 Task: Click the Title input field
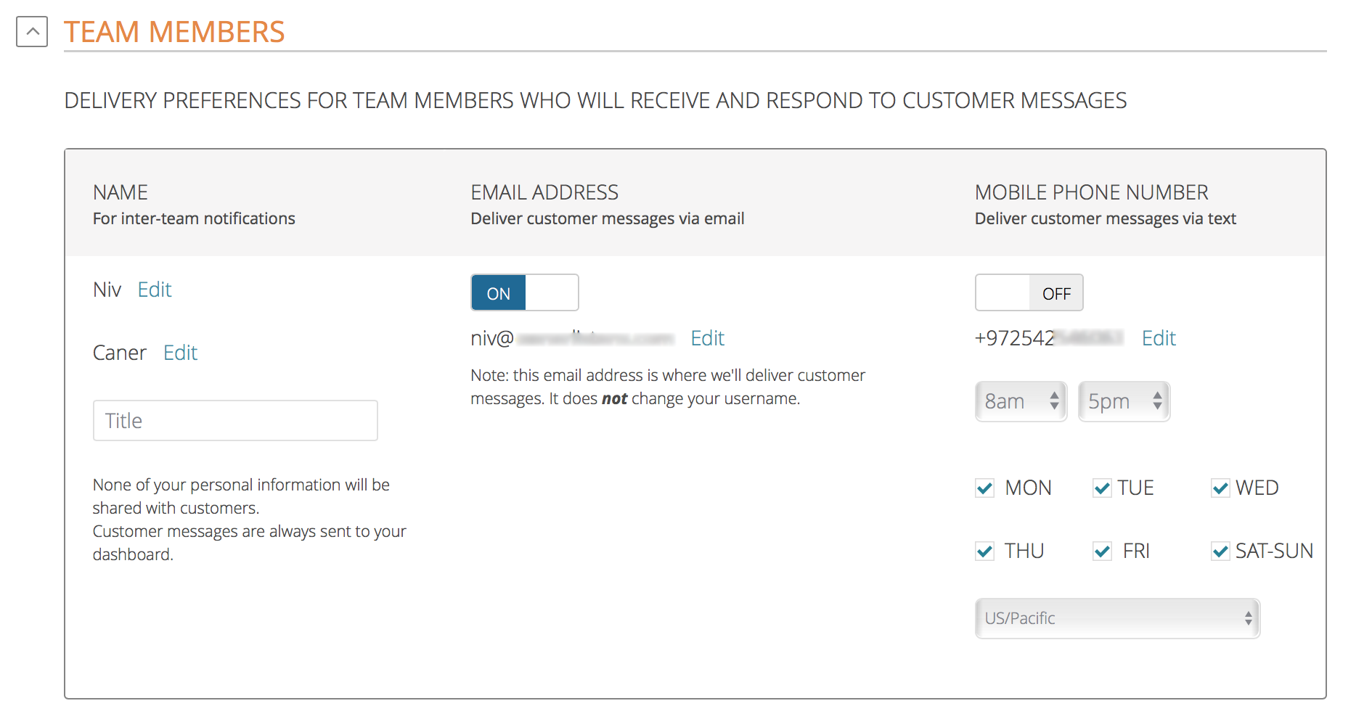(x=235, y=421)
